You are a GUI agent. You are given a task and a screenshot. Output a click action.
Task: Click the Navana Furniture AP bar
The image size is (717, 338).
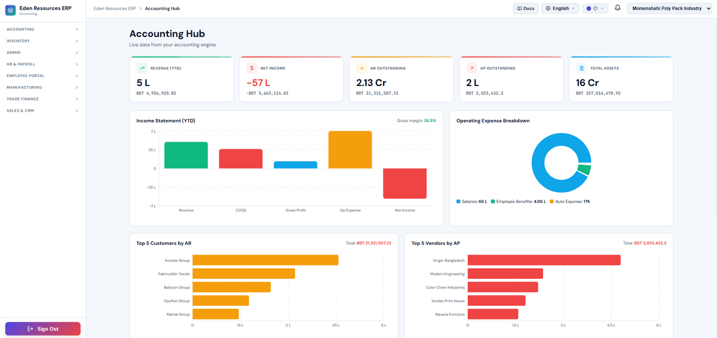pyautogui.click(x=493, y=314)
